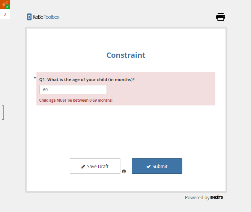Click the Constraint form title
This screenshot has width=251, height=212.
pyautogui.click(x=126, y=55)
